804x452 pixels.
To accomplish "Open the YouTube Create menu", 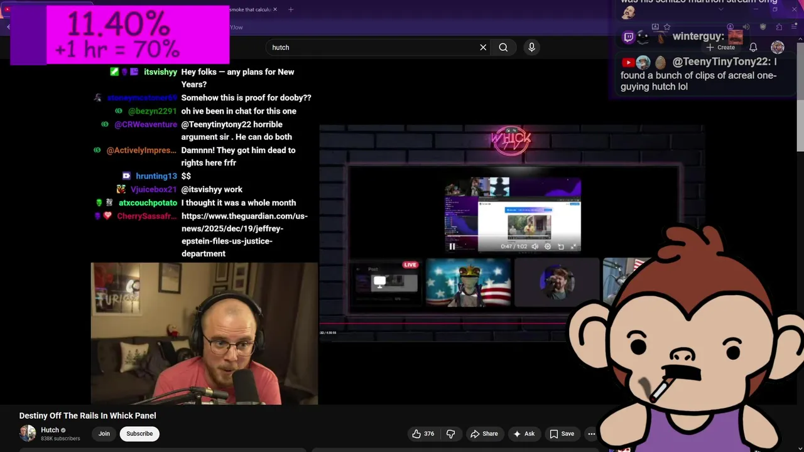I will coord(720,47).
